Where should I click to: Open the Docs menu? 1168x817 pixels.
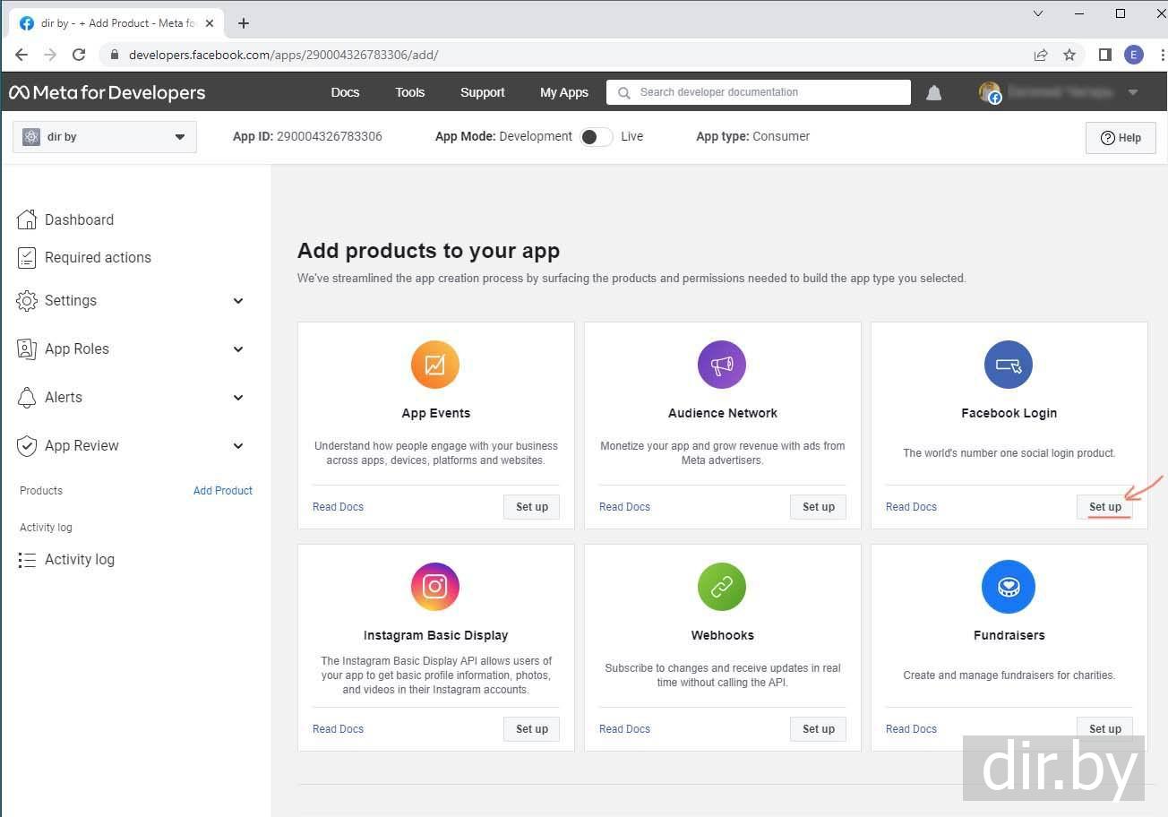coord(345,92)
